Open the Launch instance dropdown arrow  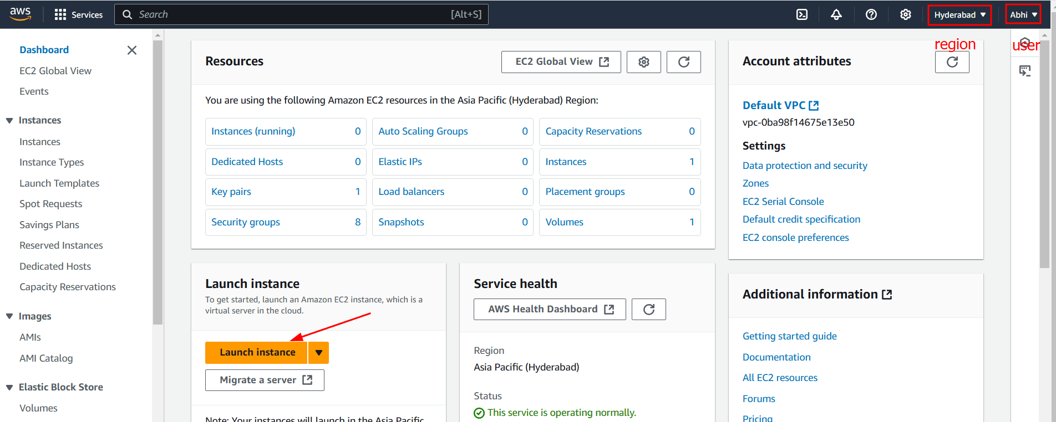tap(319, 353)
